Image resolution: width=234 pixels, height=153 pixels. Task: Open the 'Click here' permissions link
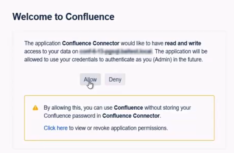click(x=55, y=128)
